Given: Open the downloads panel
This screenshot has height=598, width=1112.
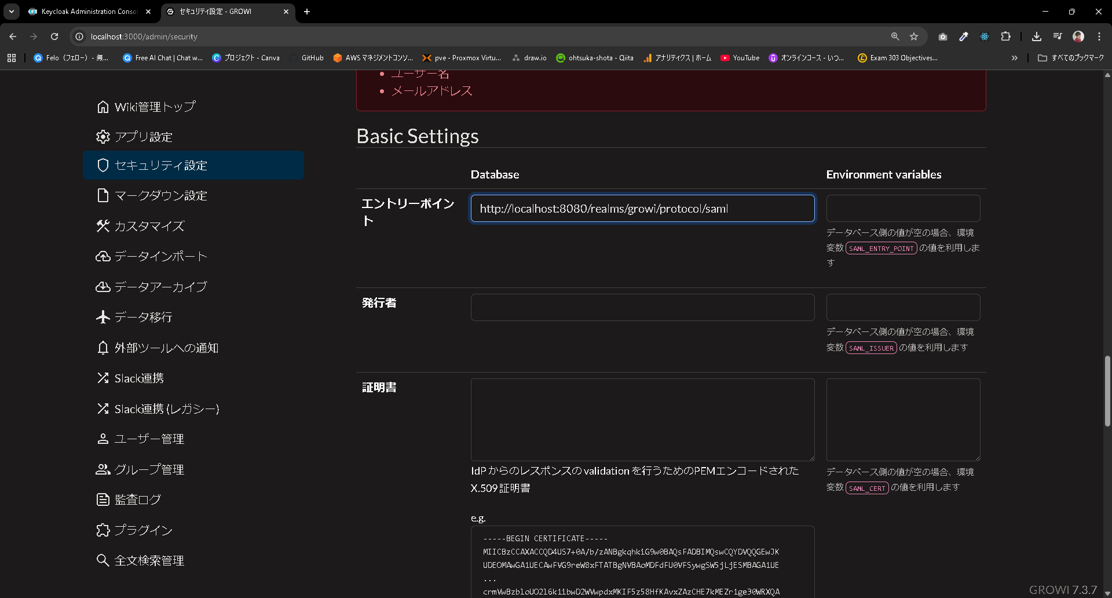Looking at the screenshot, I should 1037,37.
